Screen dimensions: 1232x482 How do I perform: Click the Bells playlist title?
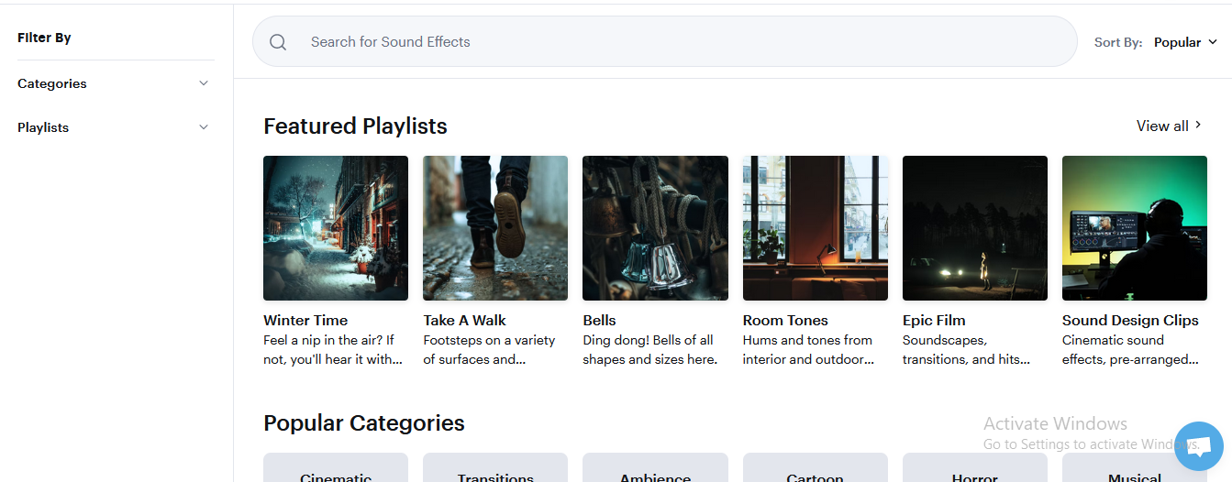[599, 320]
